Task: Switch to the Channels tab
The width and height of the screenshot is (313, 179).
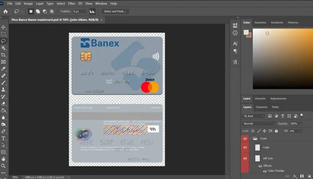Action: (x=262, y=107)
